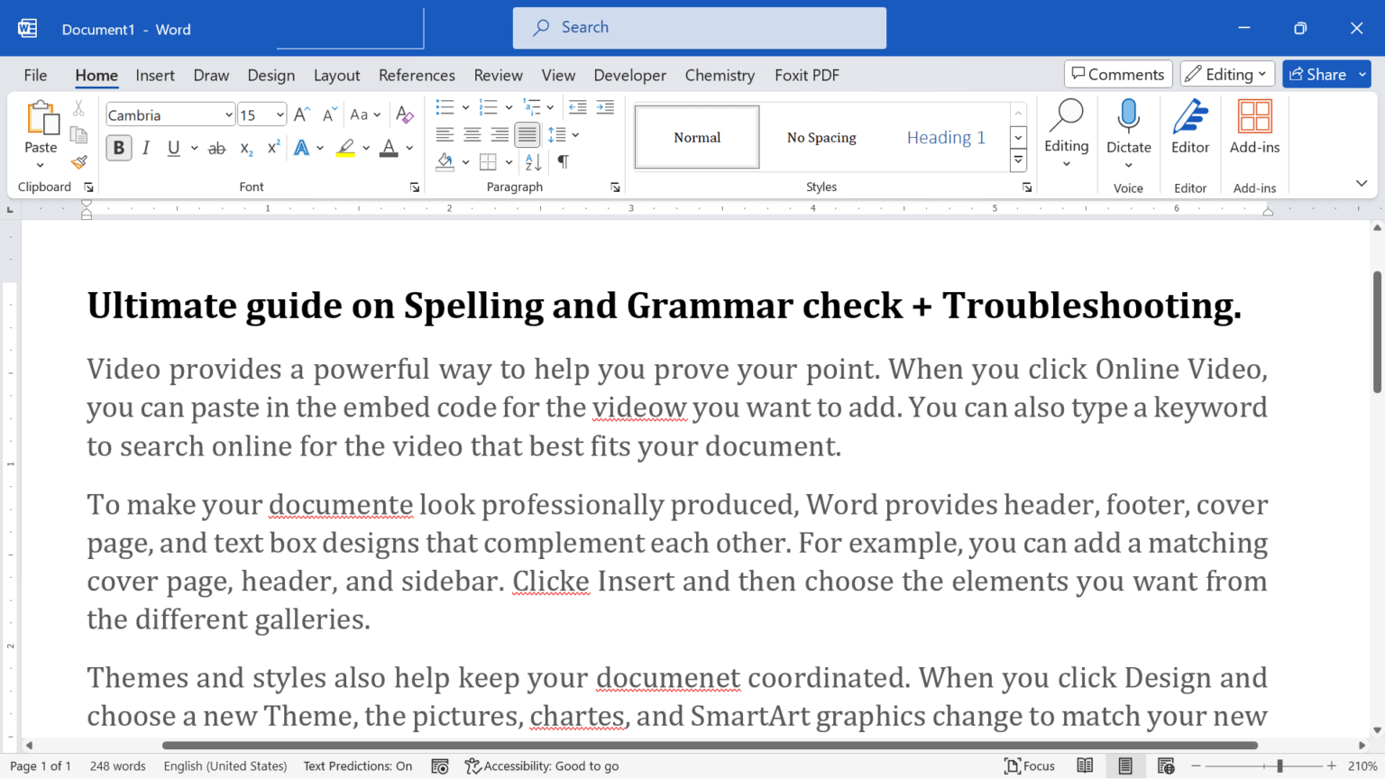Open the Comments panel
Image resolution: width=1385 pixels, height=779 pixels.
pyautogui.click(x=1118, y=74)
